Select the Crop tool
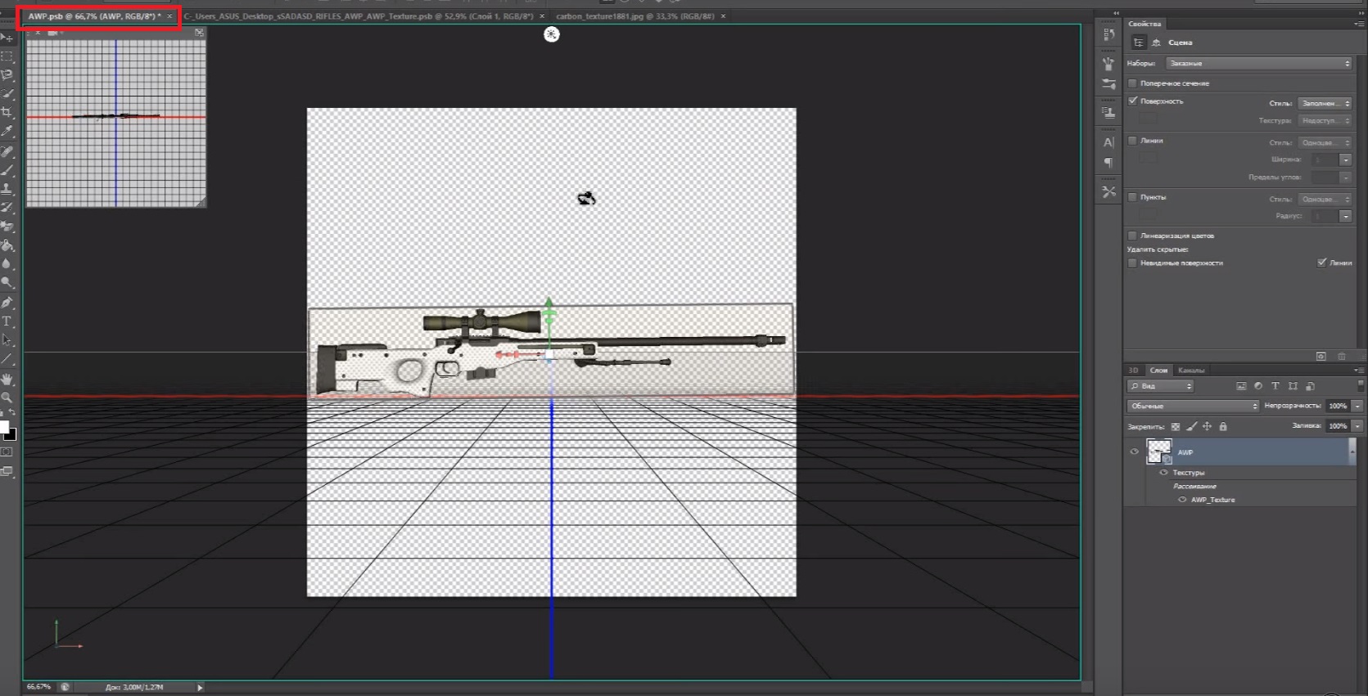The image size is (1368, 696). click(7, 112)
